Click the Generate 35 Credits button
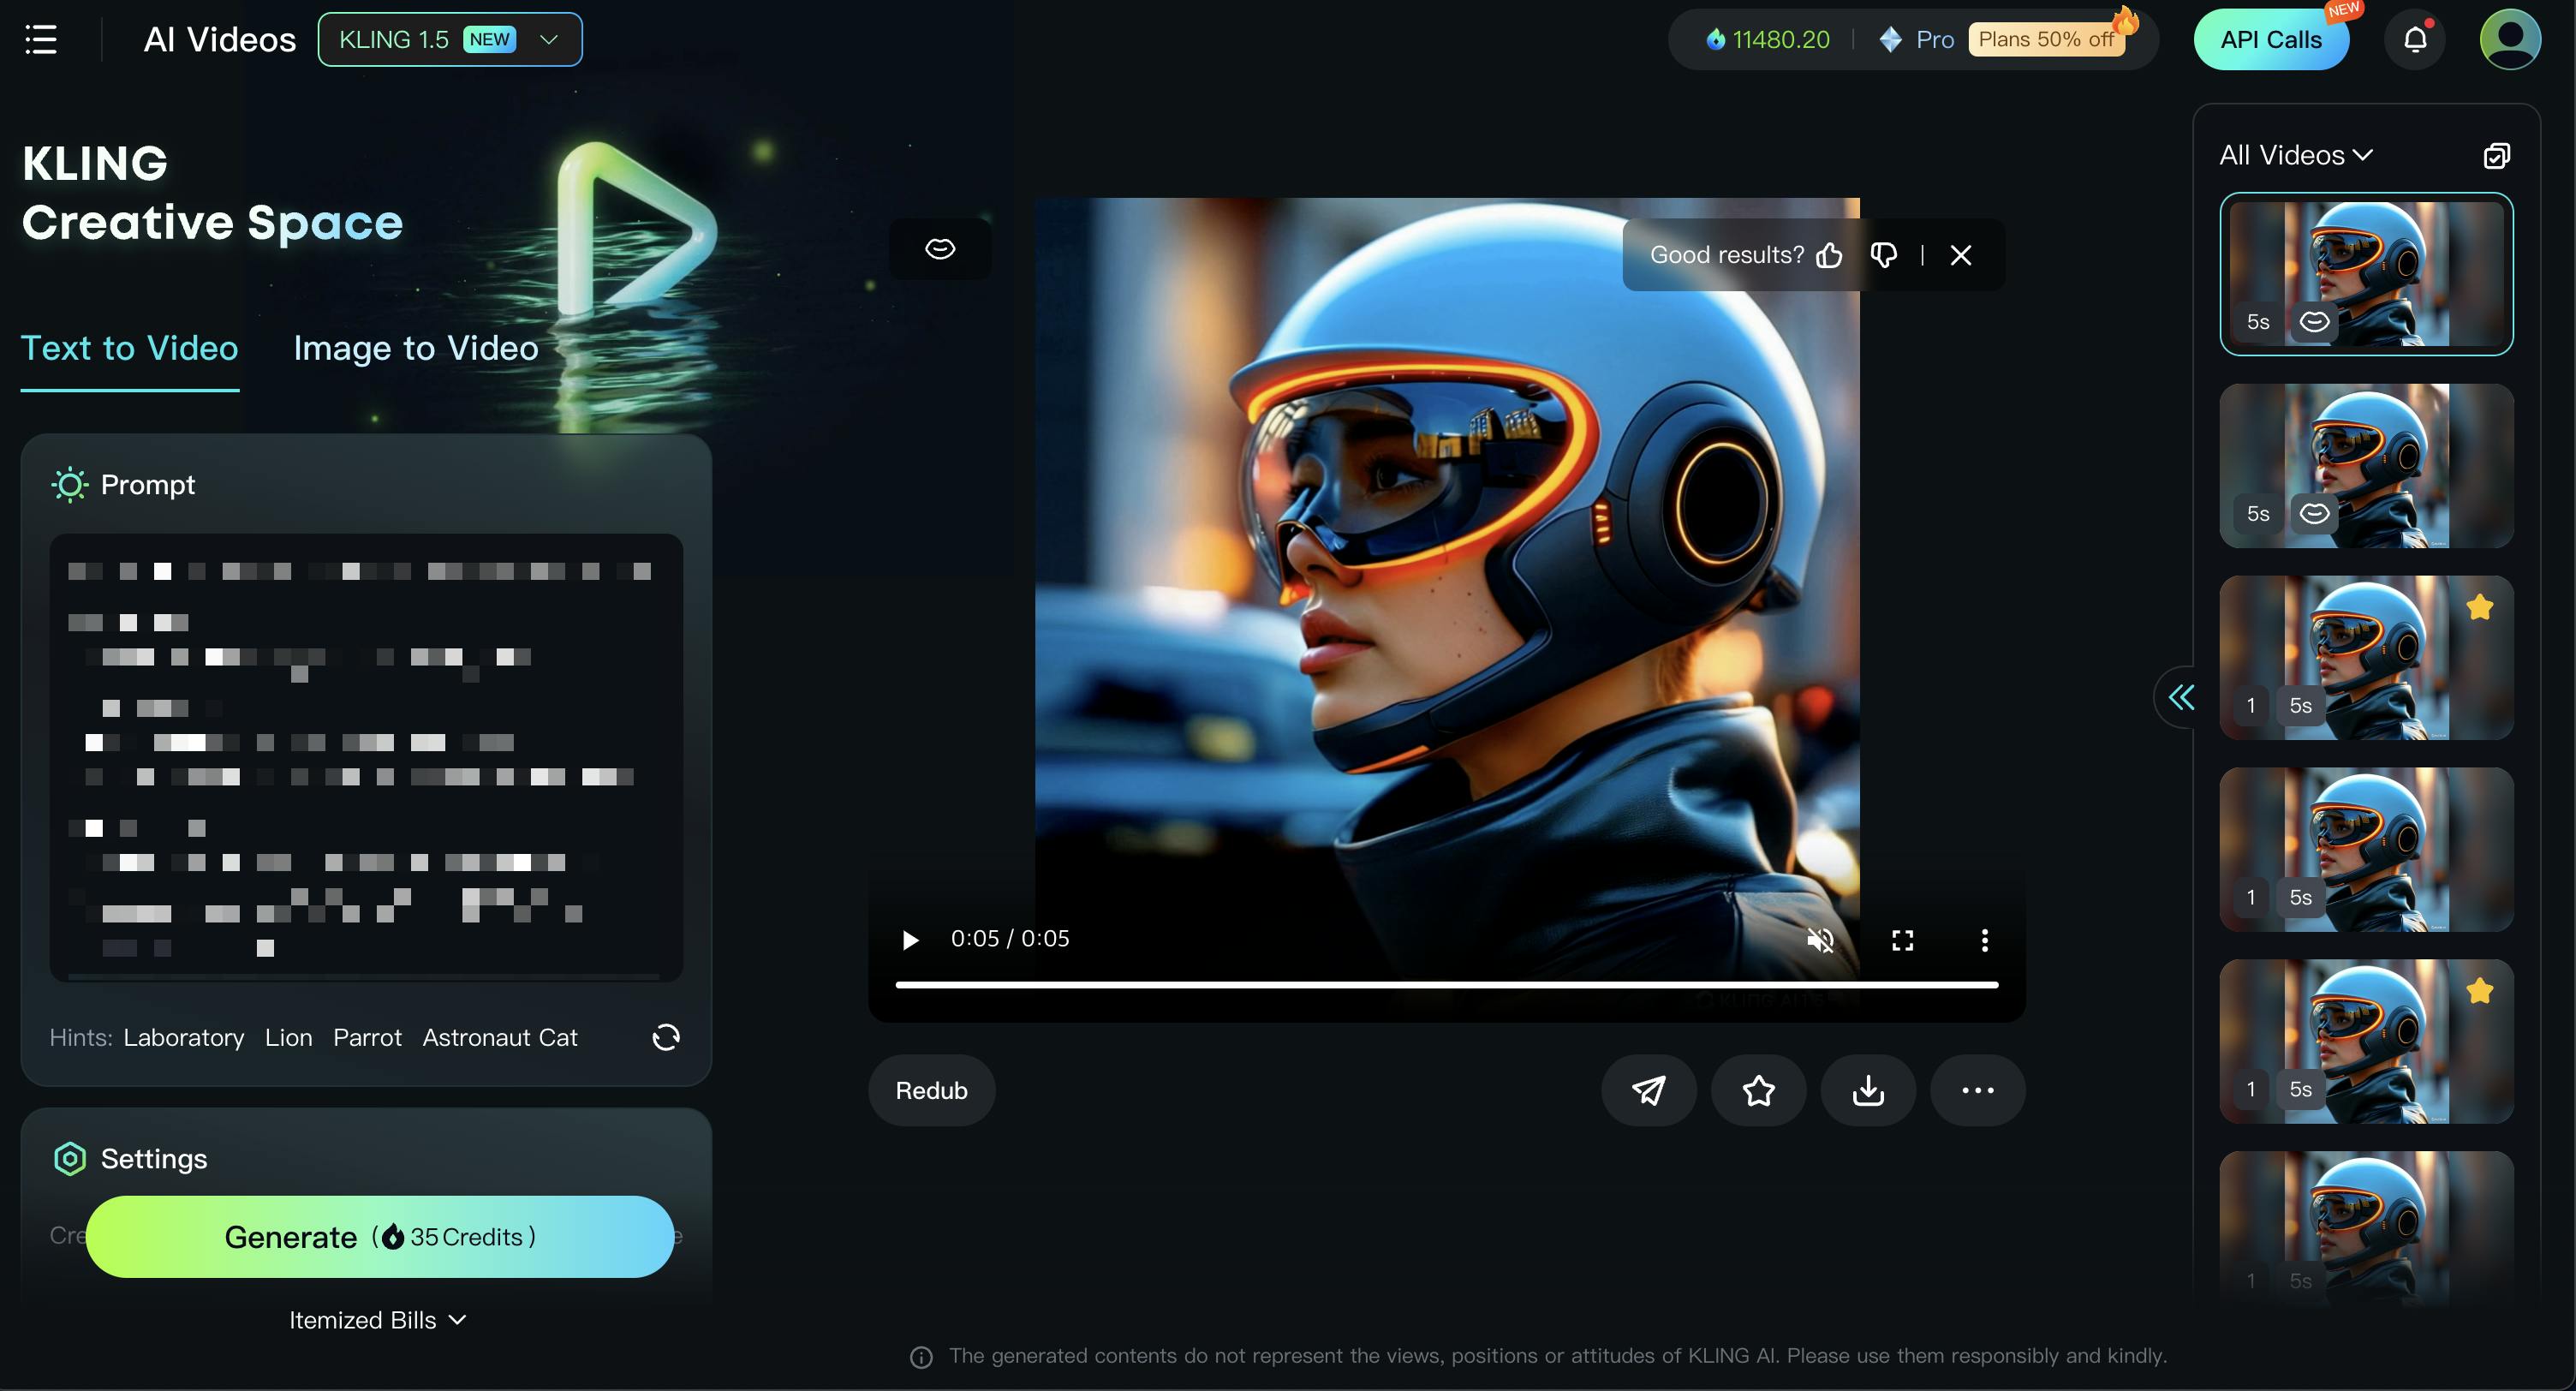Image resolution: width=2576 pixels, height=1391 pixels. coord(380,1237)
